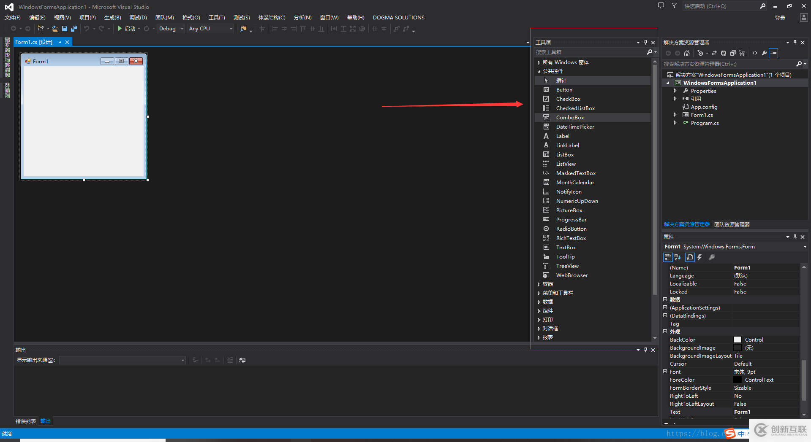Expand the (ApplicationSettings) property
The height and width of the screenshot is (442, 811).
click(665, 307)
